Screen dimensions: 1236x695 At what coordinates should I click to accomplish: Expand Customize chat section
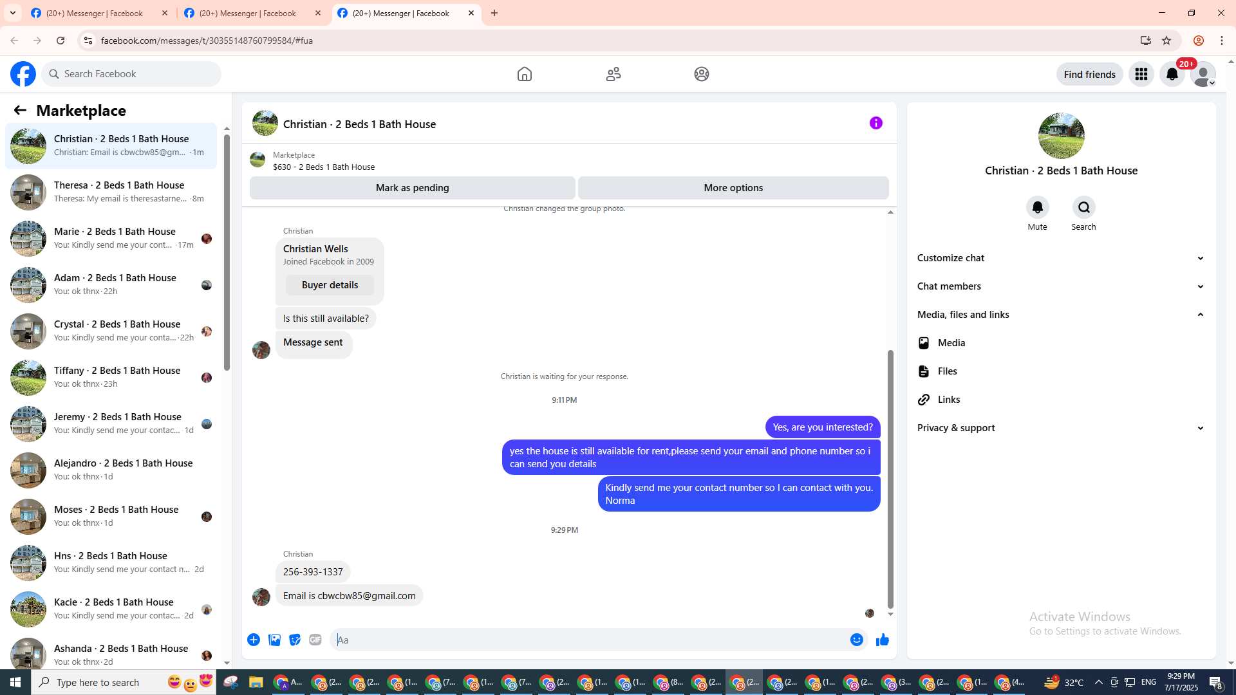pos(1061,258)
